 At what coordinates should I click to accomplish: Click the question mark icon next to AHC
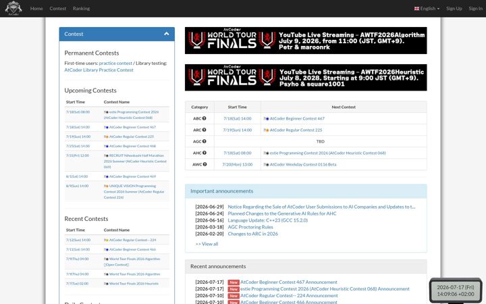205,153
